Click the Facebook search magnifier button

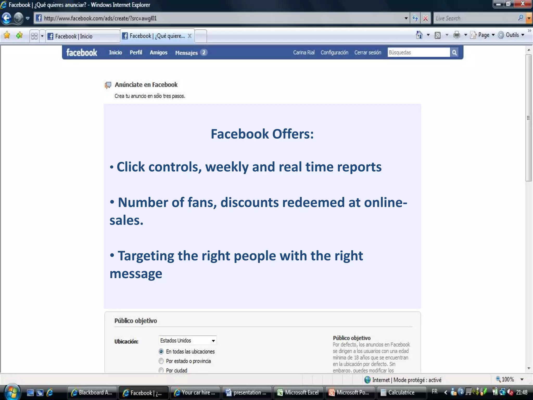454,53
